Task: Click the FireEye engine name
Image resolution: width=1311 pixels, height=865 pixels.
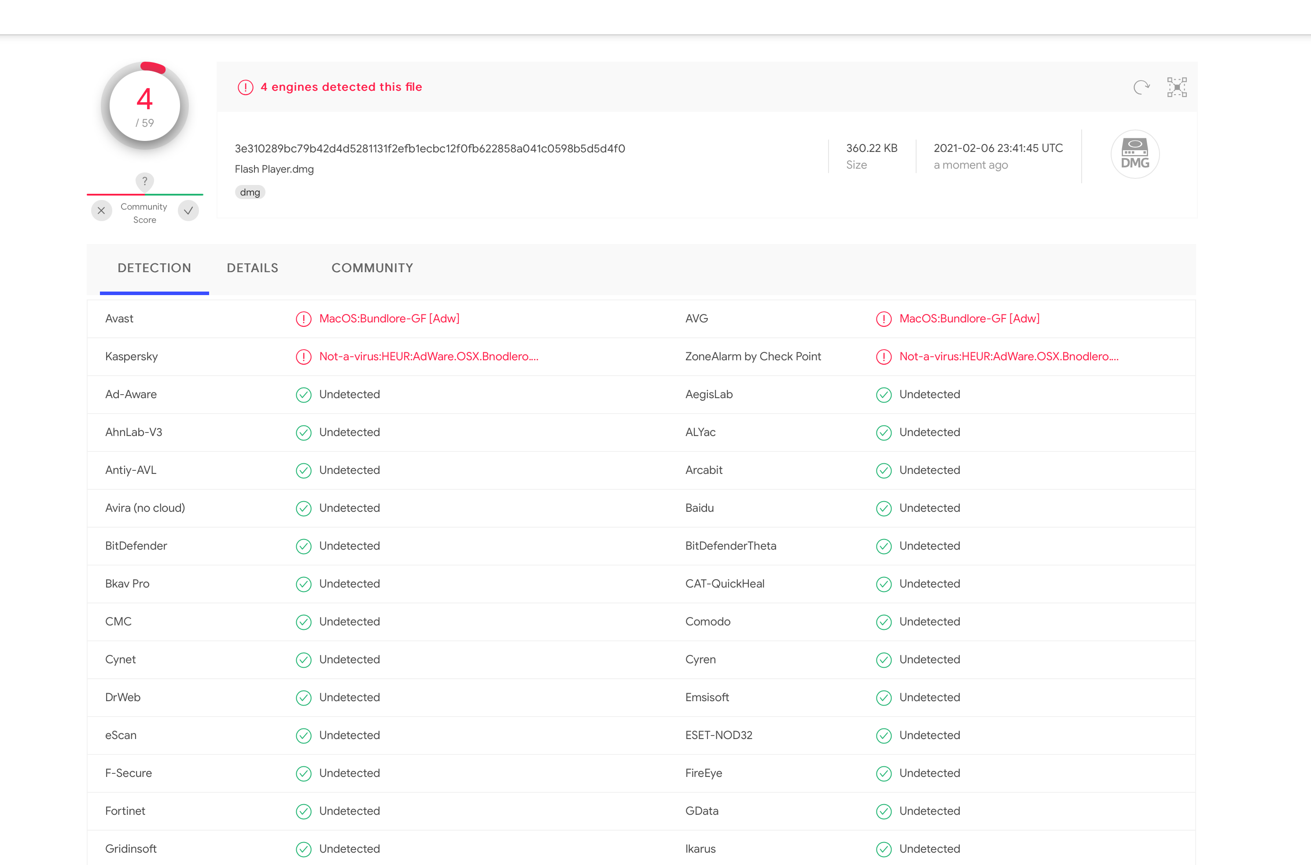Action: 703,773
